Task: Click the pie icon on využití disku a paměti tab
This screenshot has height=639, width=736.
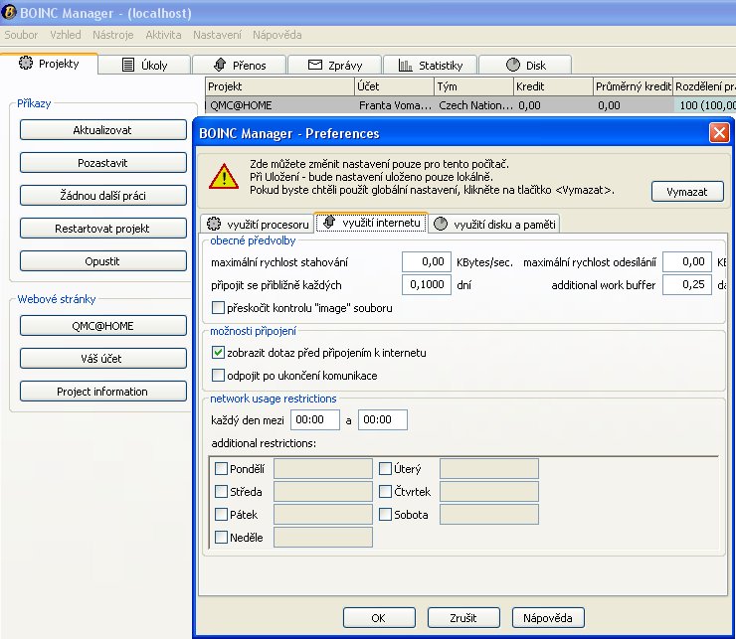Action: [x=441, y=224]
